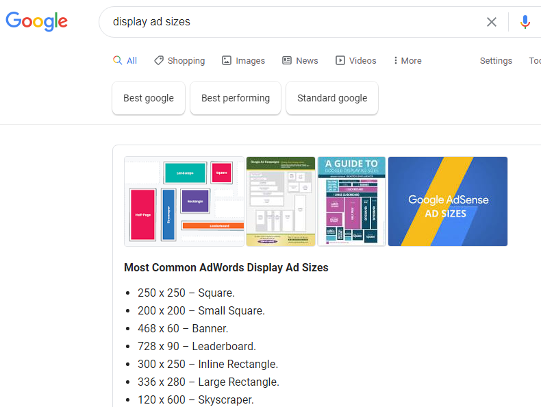Select the Best google suggestion chip
The image size is (541, 407).
click(149, 98)
